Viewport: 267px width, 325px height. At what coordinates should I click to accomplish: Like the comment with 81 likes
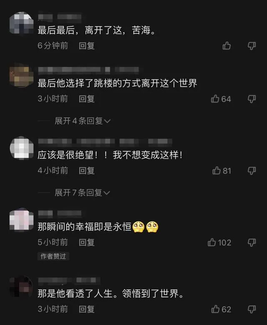(x=222, y=171)
